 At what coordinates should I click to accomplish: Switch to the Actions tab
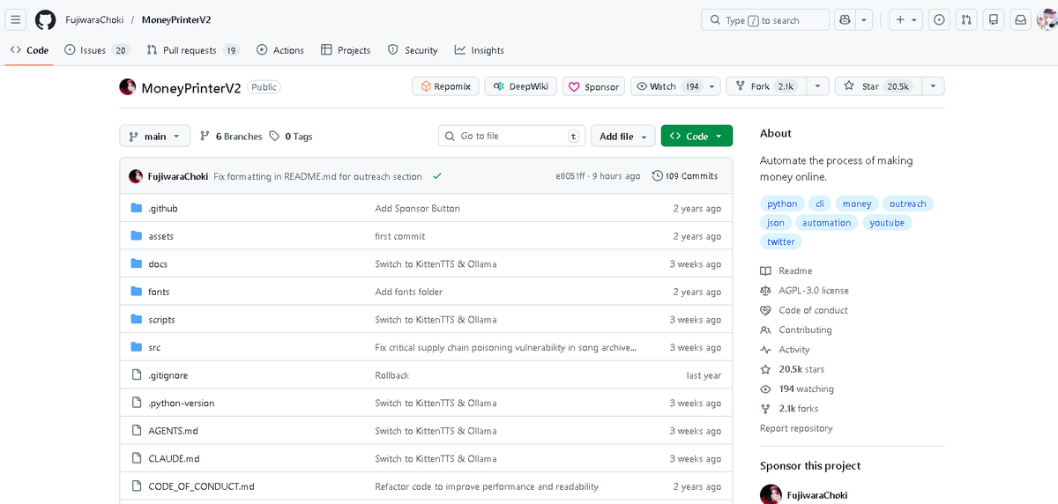pyautogui.click(x=279, y=50)
